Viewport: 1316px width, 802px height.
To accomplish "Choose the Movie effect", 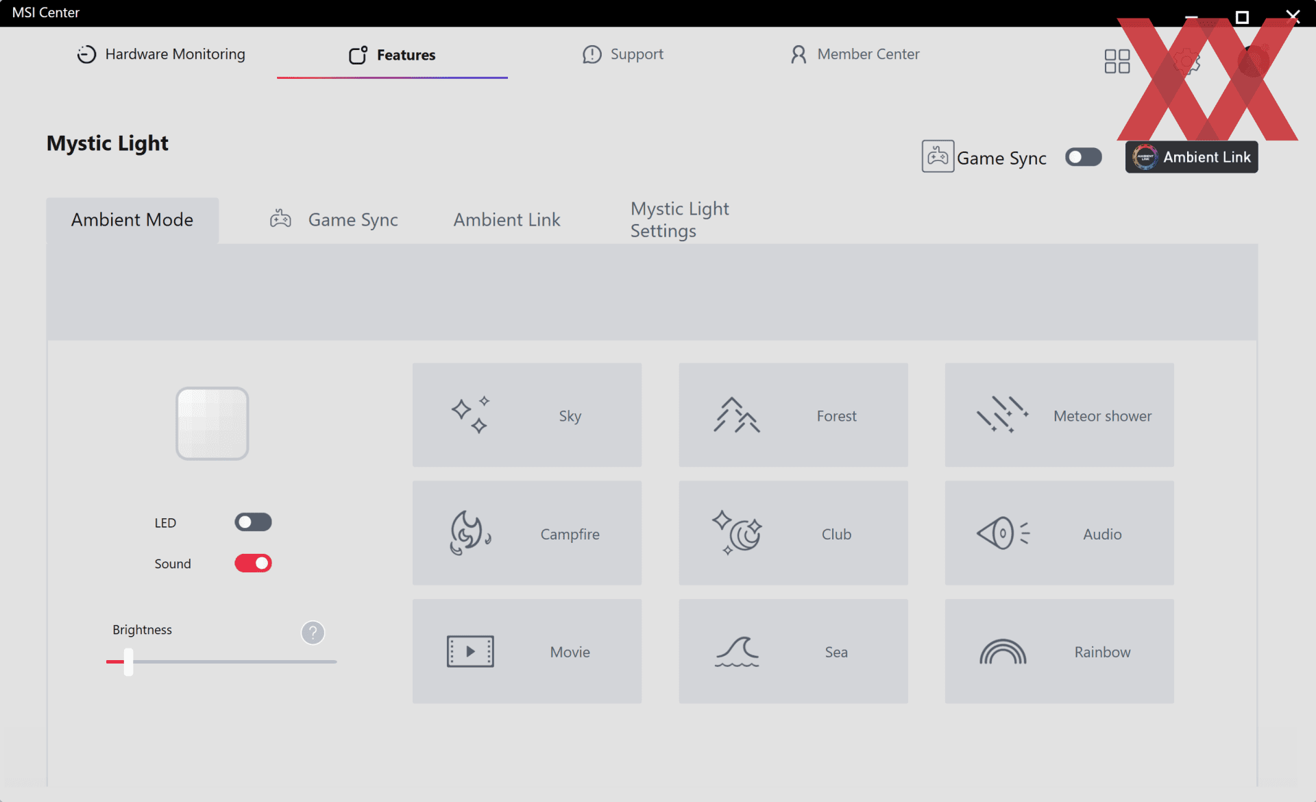I will pyautogui.click(x=526, y=651).
